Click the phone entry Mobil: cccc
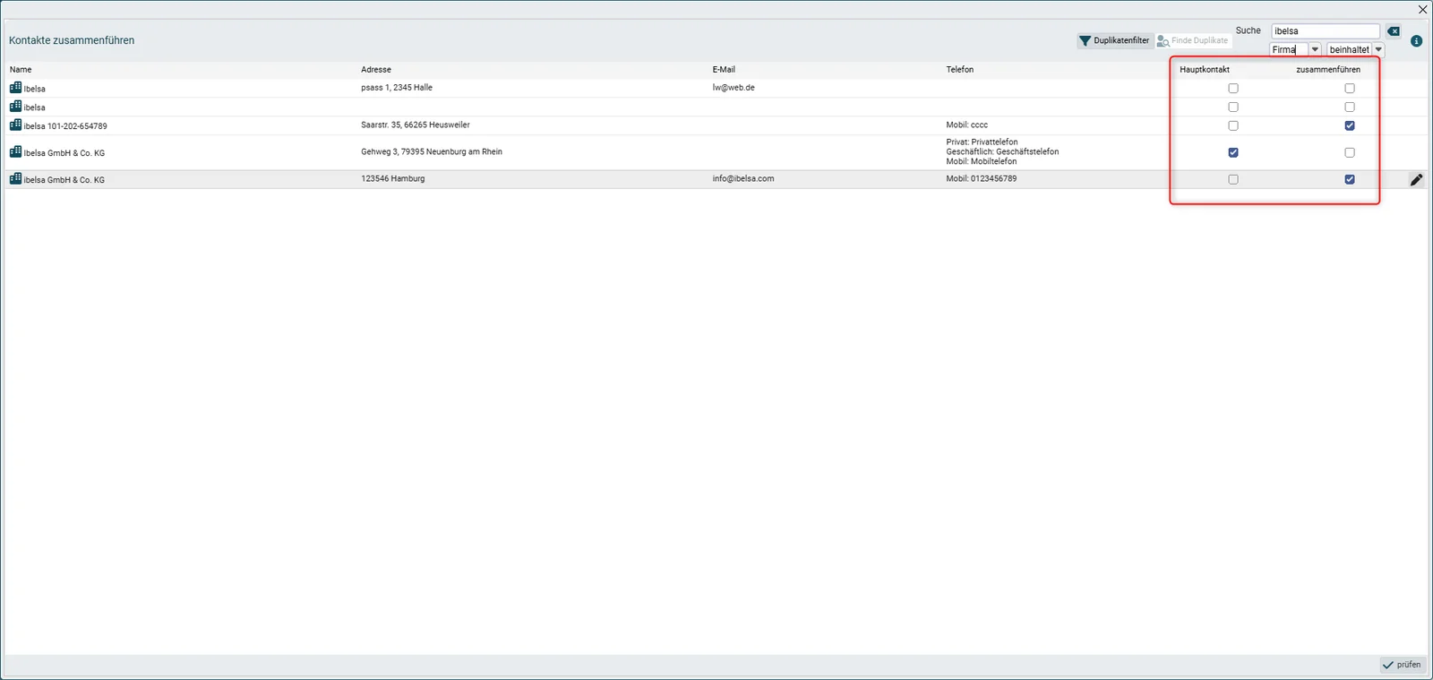 [967, 125]
